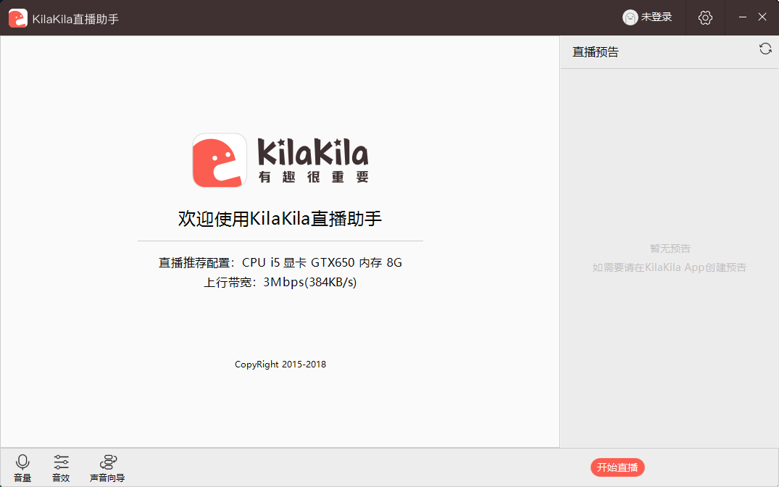Click the 欢迎使用KilaKila直播助手 heading
This screenshot has width=779, height=487.
point(280,219)
